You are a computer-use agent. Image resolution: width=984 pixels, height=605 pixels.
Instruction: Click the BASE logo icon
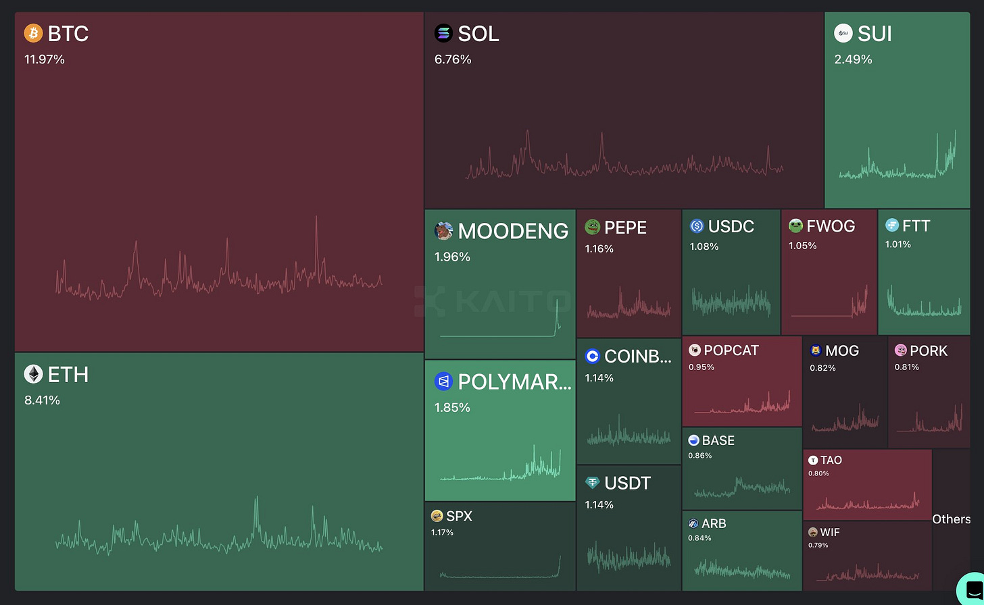[693, 440]
